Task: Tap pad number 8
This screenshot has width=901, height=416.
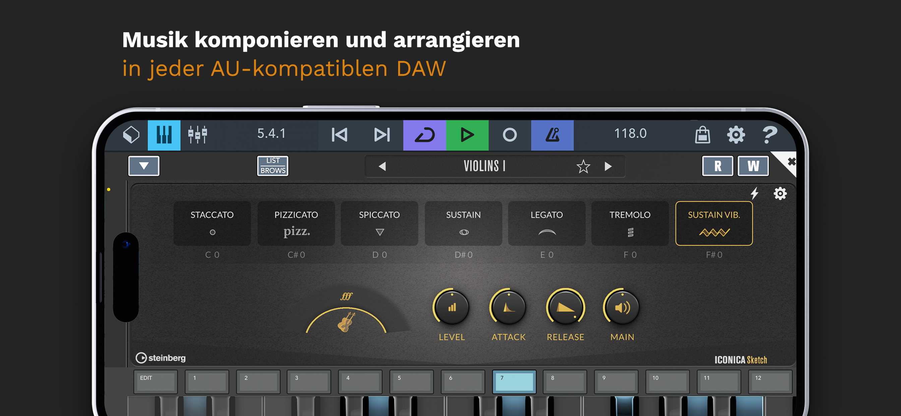Action: coord(565,382)
